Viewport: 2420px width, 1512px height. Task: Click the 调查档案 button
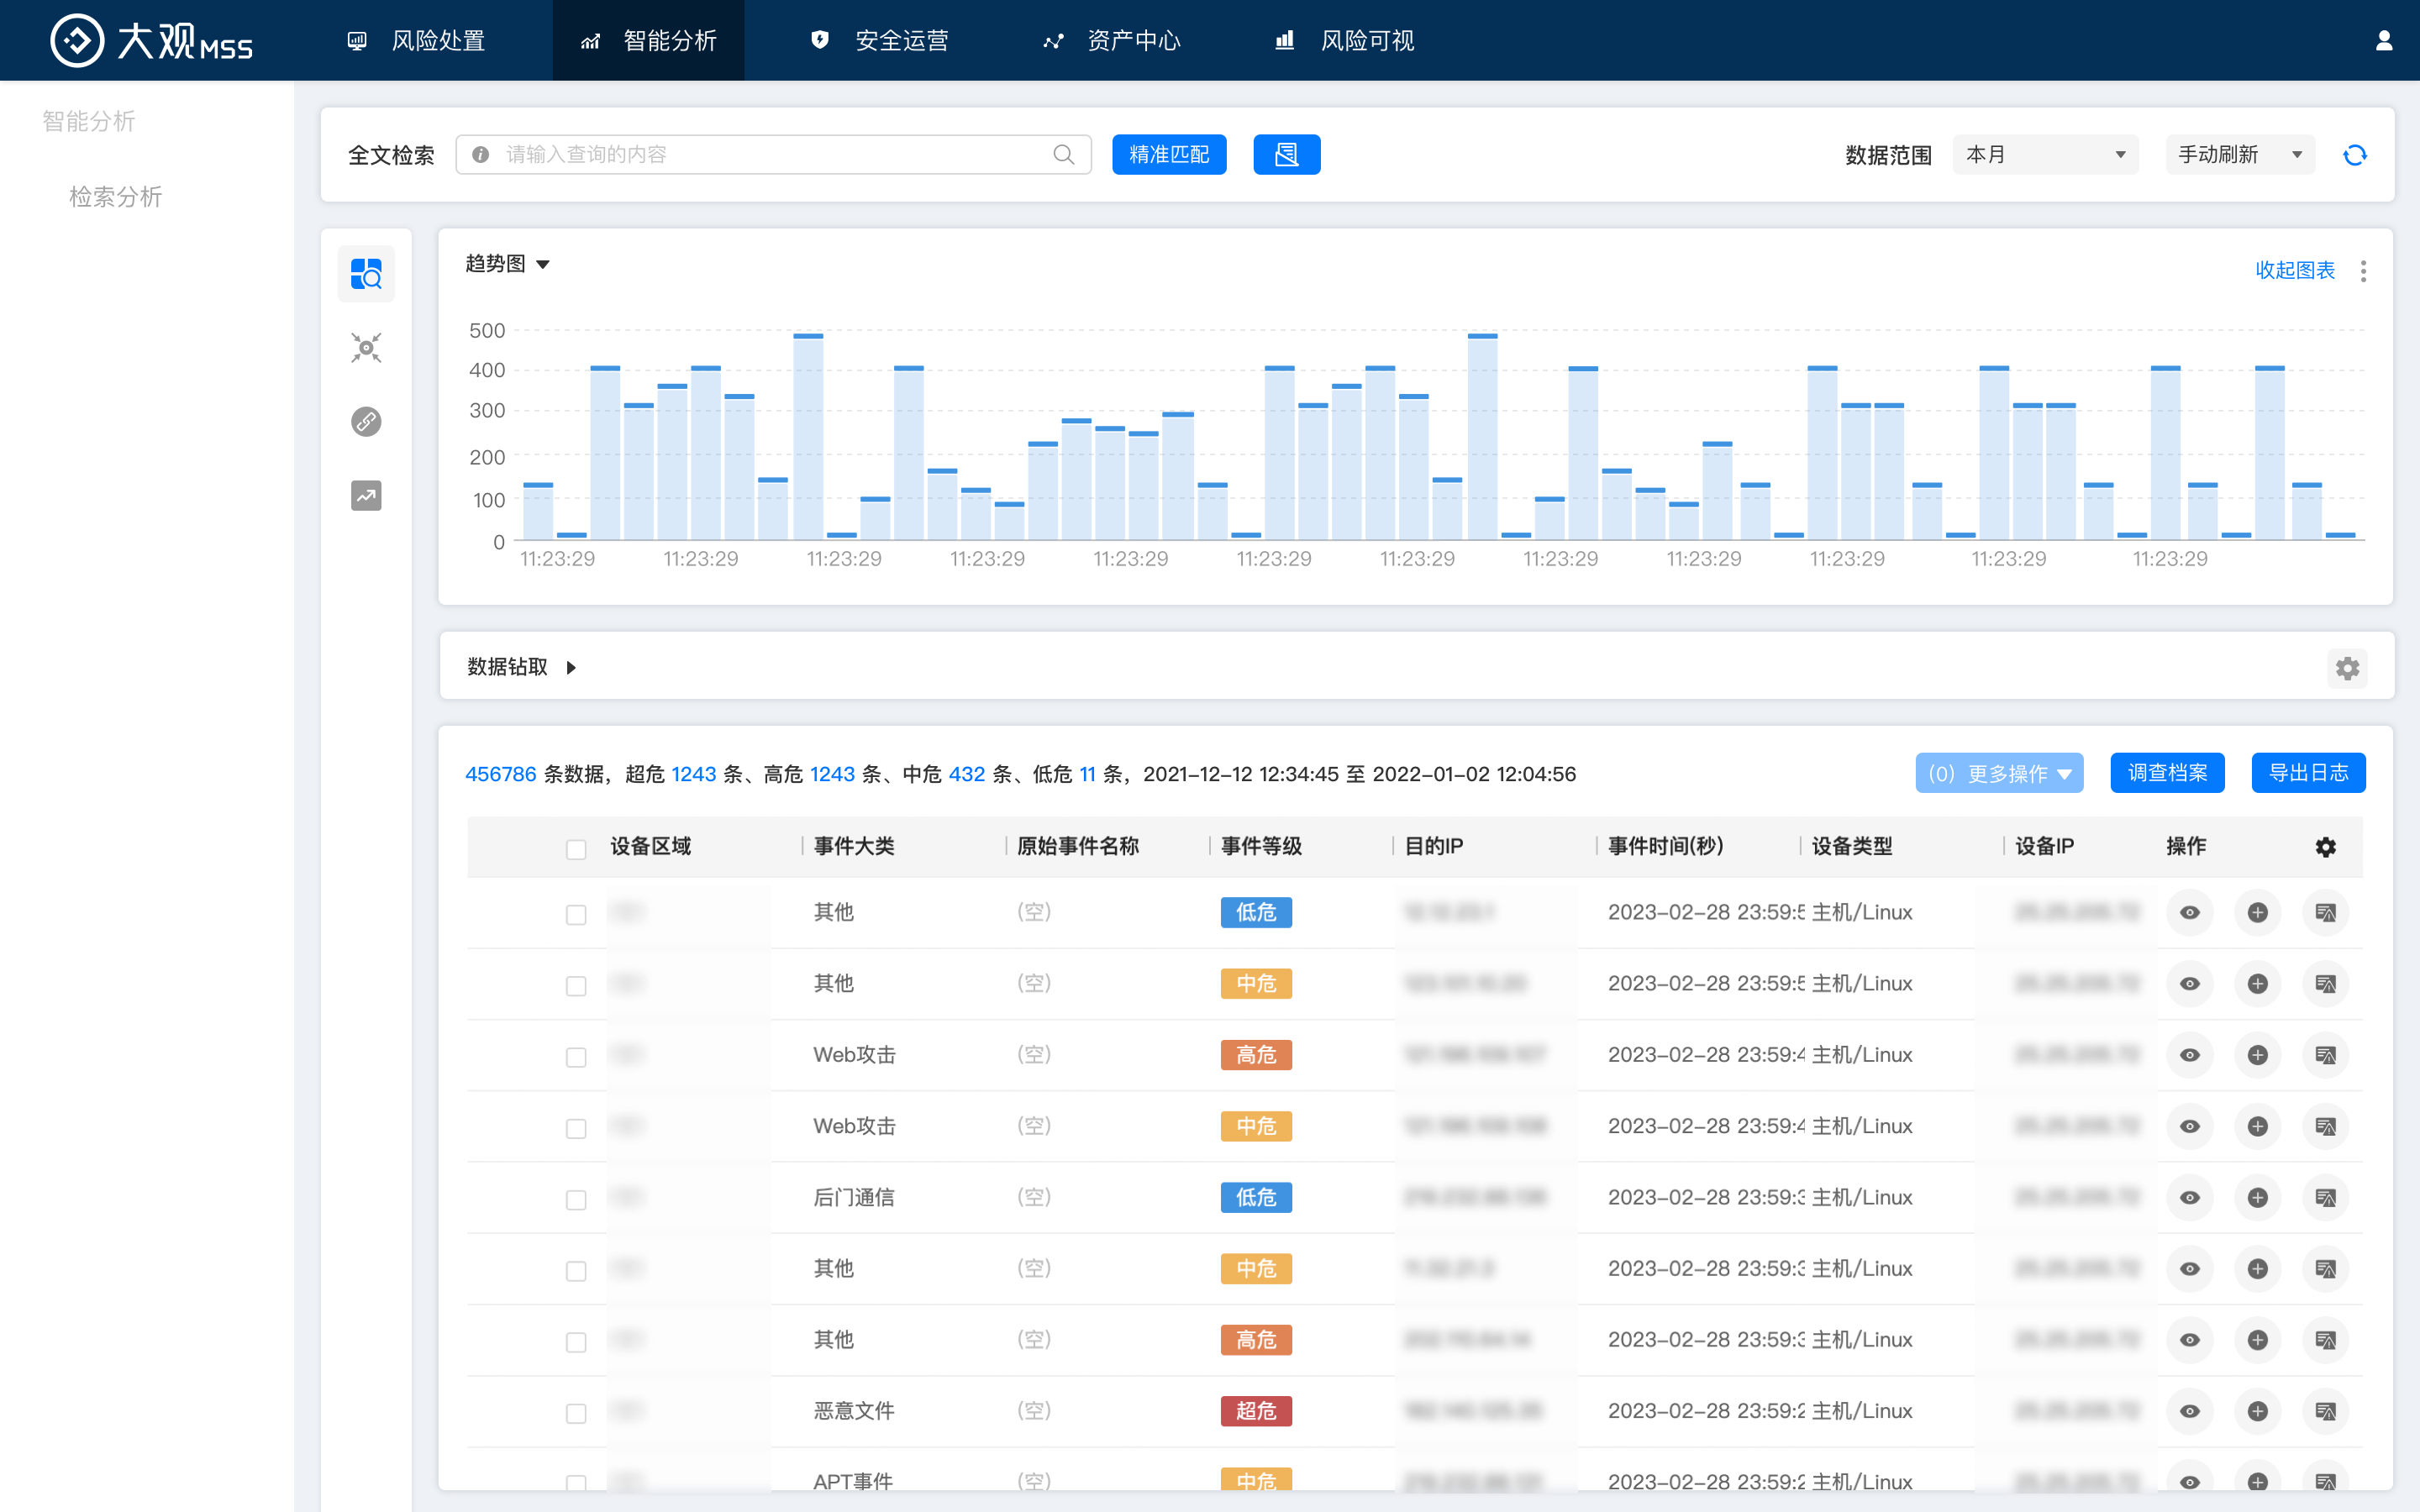2167,773
